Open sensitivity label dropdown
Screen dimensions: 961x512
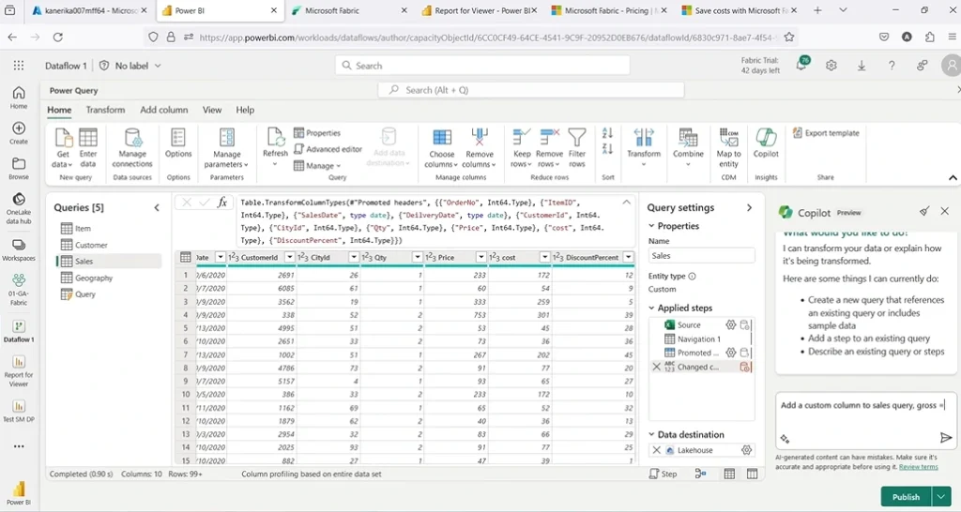click(x=158, y=66)
